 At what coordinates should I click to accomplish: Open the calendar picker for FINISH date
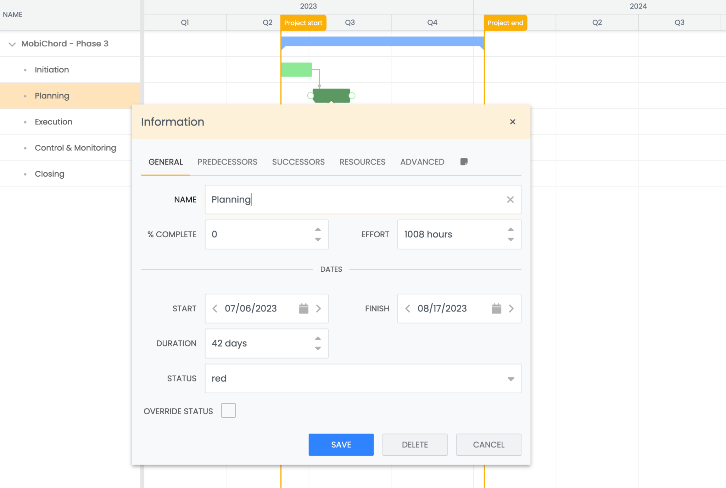(496, 309)
